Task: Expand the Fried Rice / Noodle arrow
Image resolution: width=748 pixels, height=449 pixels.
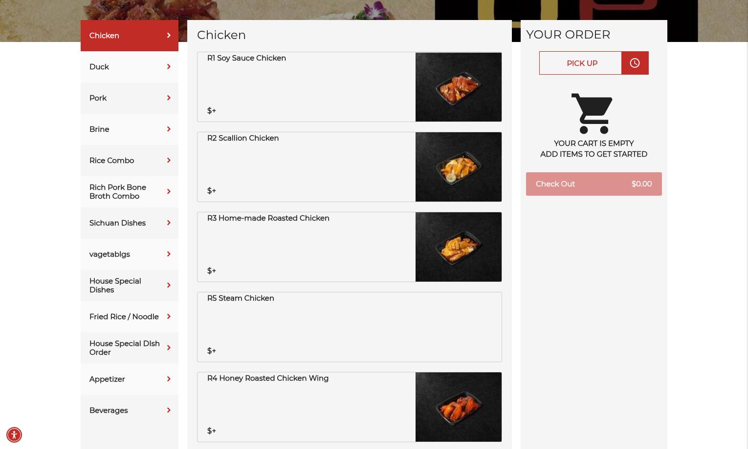Action: (169, 317)
